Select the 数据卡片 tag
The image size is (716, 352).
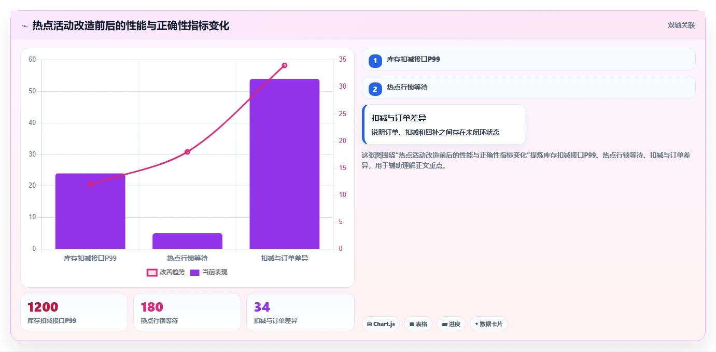pos(489,324)
